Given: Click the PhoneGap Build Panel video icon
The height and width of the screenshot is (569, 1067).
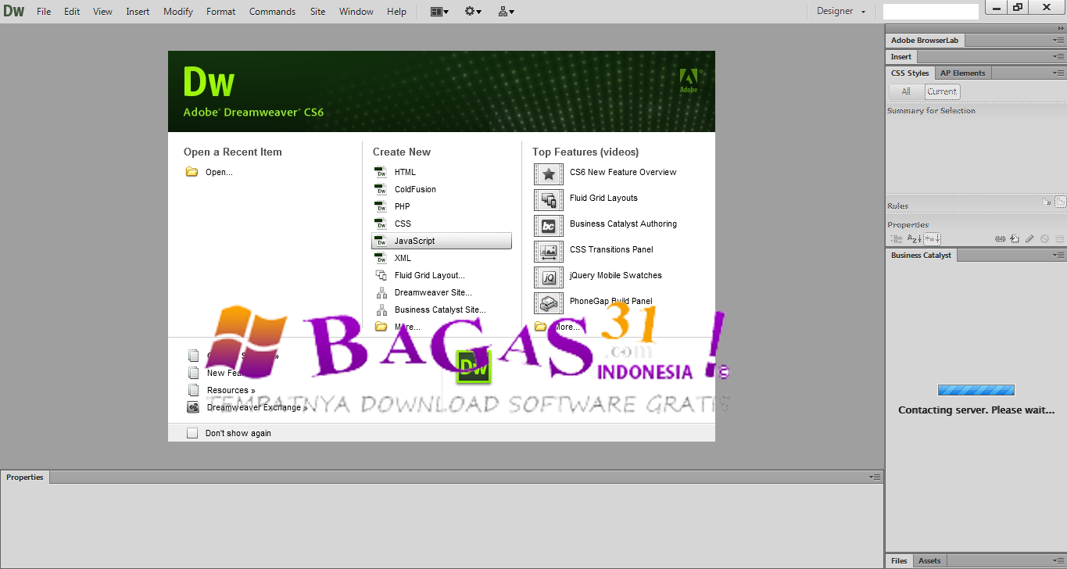Looking at the screenshot, I should [x=549, y=303].
